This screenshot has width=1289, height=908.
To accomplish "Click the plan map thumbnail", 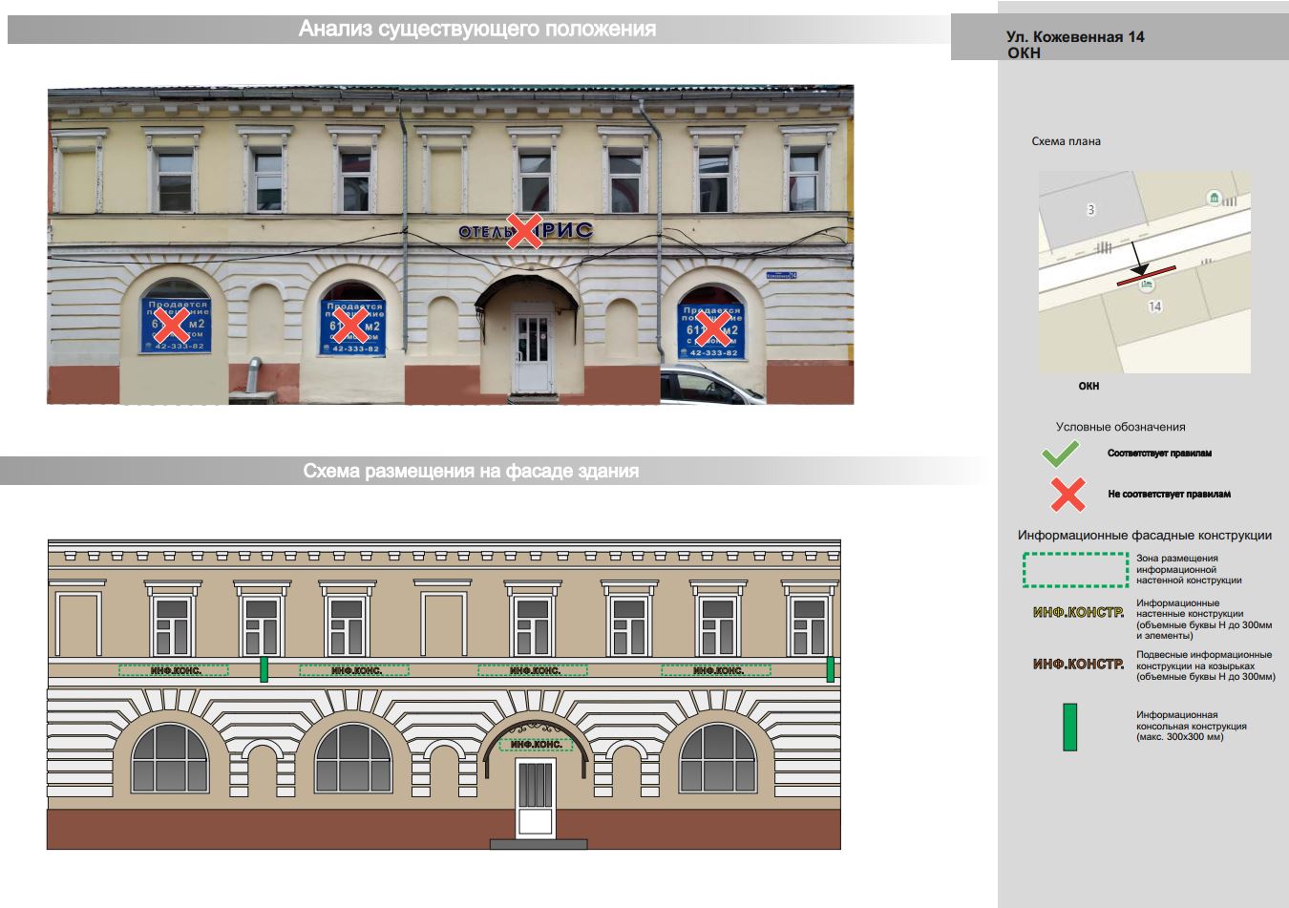I will point(1145,272).
